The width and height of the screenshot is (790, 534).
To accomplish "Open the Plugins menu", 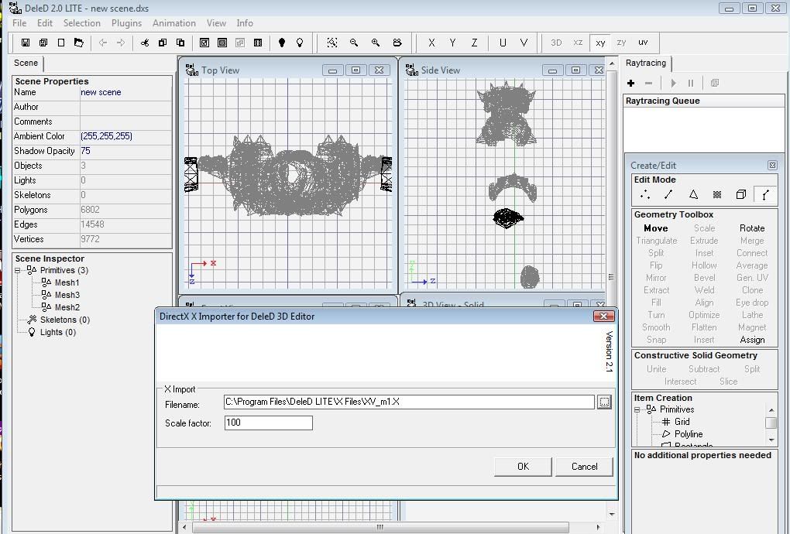I will tap(126, 23).
